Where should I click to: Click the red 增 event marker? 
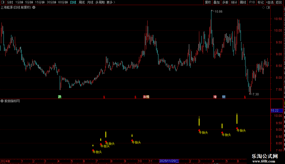point(215,97)
